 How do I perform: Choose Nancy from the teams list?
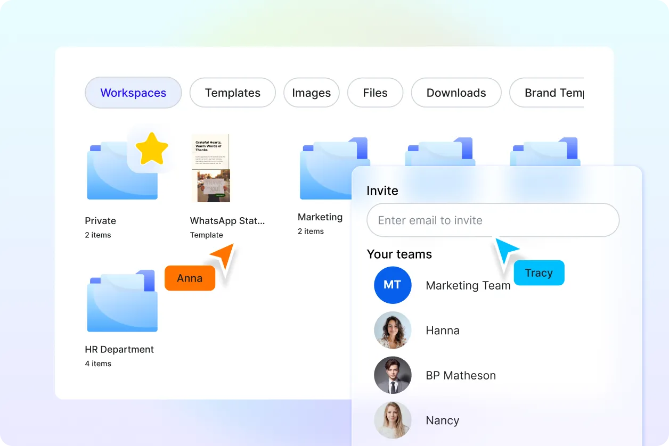(442, 420)
